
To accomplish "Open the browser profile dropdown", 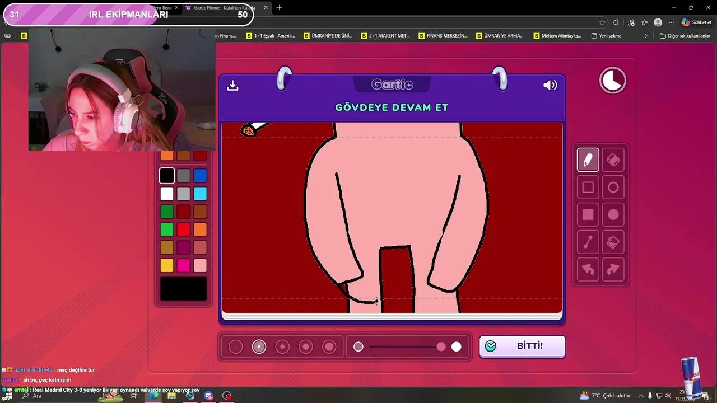I will [x=658, y=22].
